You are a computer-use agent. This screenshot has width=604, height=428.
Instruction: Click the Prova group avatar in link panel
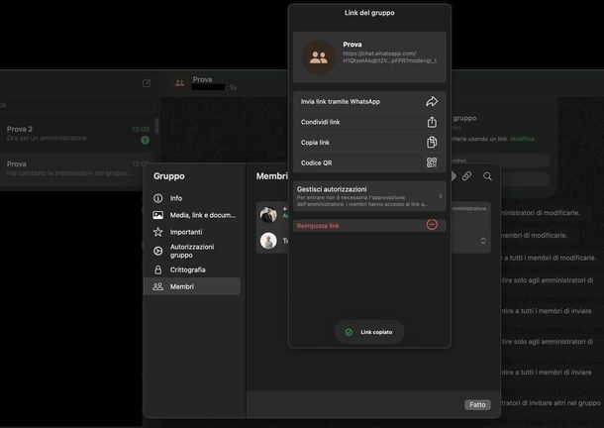click(x=319, y=57)
